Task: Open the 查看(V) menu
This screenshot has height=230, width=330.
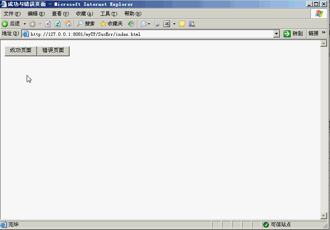Action: pyautogui.click(x=60, y=14)
